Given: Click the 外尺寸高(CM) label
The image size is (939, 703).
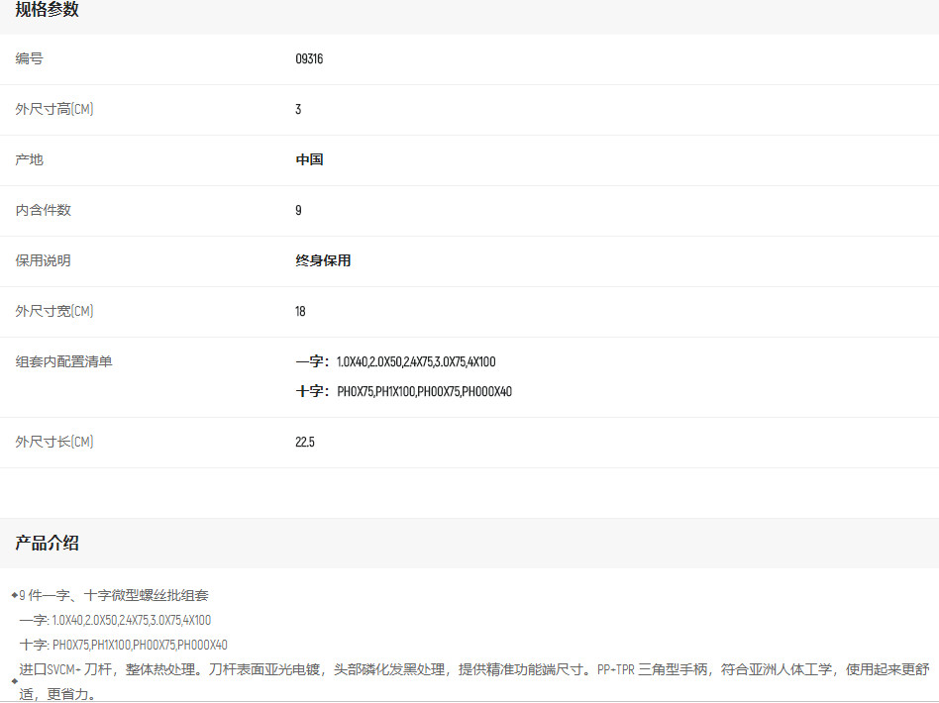Looking at the screenshot, I should tap(54, 110).
